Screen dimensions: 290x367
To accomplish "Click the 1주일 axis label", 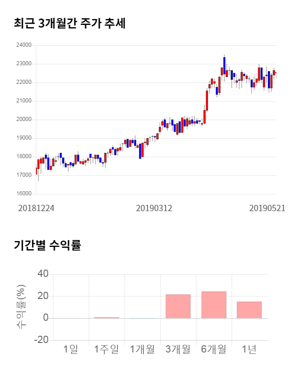I will pyautogui.click(x=106, y=349).
